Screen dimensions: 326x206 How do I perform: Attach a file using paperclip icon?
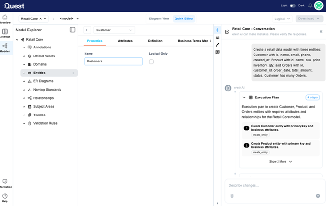point(232,196)
